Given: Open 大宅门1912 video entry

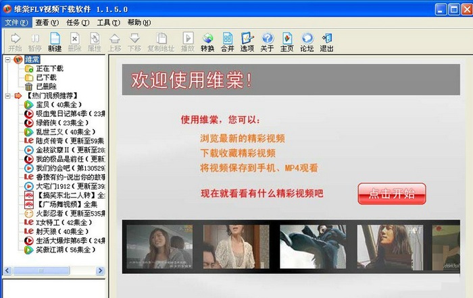Looking at the screenshot, I should tap(70, 186).
